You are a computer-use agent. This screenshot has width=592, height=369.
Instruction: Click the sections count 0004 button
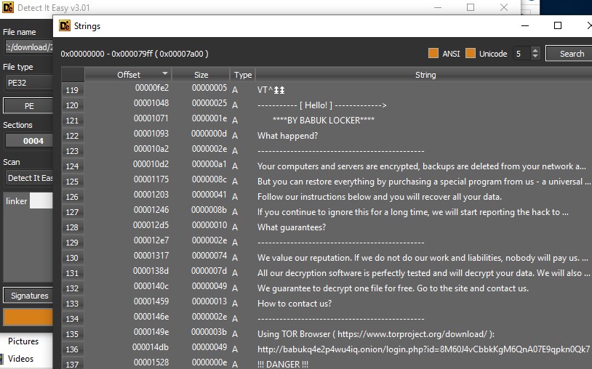29,141
